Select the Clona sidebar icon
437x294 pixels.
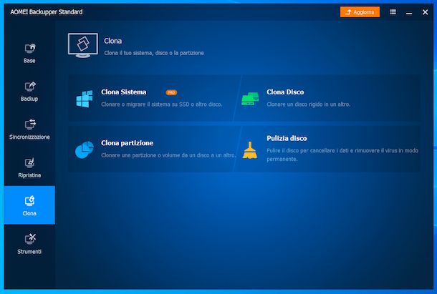tap(29, 201)
